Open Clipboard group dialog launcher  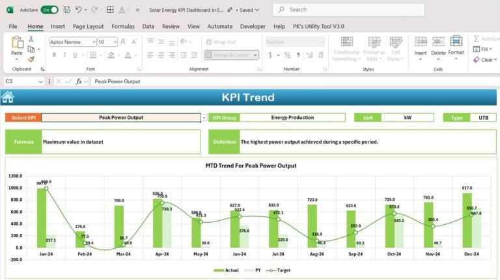[x=42, y=69]
